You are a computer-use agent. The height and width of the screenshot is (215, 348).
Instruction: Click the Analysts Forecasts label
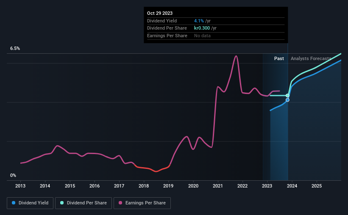(x=311, y=58)
